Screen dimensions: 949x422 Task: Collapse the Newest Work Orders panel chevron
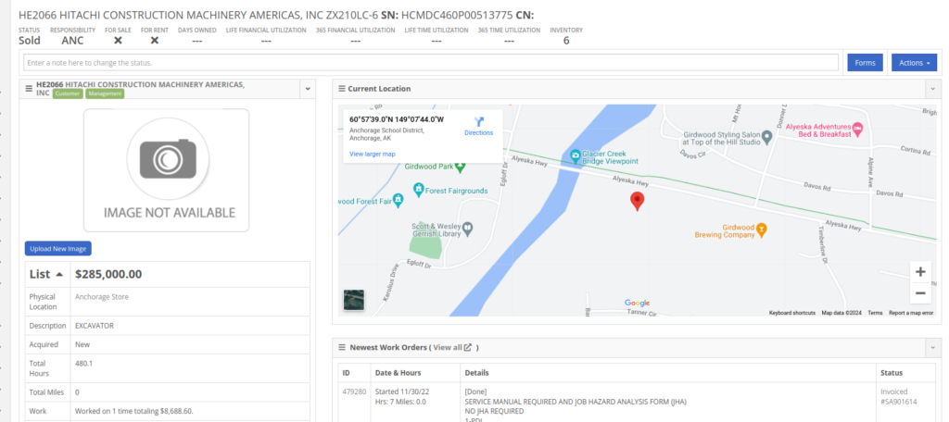pyautogui.click(x=932, y=348)
